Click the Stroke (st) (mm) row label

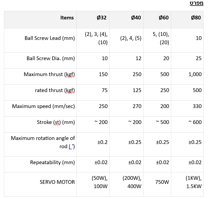(56, 122)
